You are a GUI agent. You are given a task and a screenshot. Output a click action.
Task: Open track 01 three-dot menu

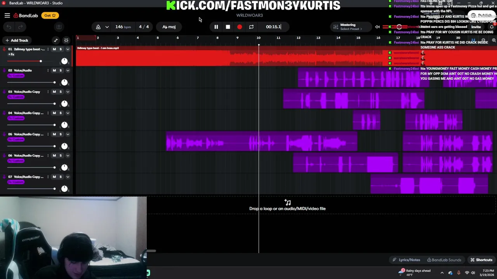point(48,49)
